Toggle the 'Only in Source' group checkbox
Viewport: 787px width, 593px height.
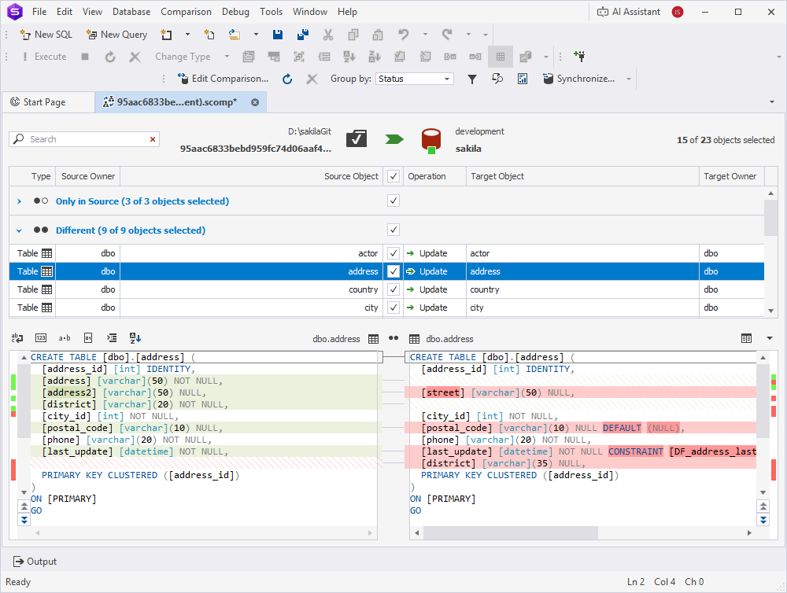[393, 201]
